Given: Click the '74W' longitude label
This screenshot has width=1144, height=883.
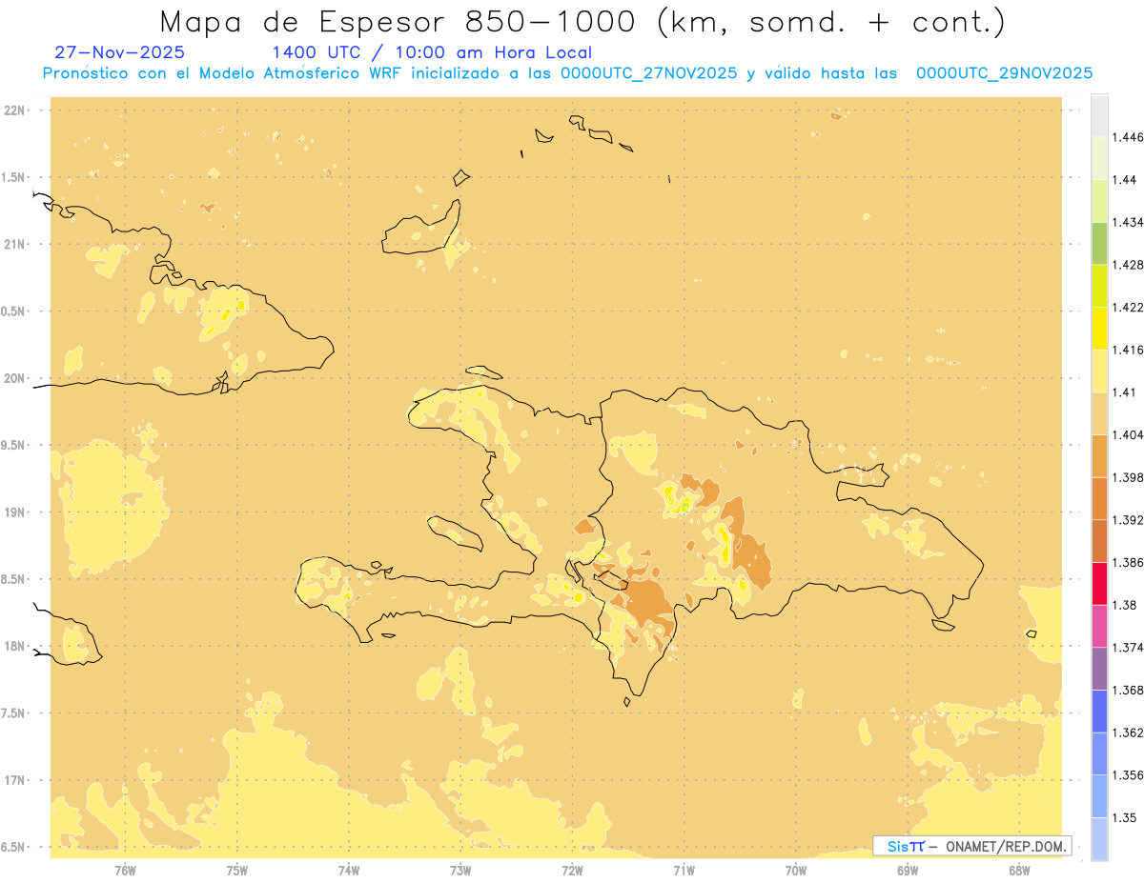Looking at the screenshot, I should [349, 870].
